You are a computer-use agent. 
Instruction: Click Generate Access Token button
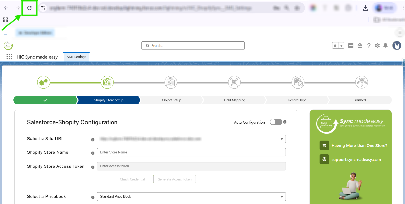tap(175, 179)
